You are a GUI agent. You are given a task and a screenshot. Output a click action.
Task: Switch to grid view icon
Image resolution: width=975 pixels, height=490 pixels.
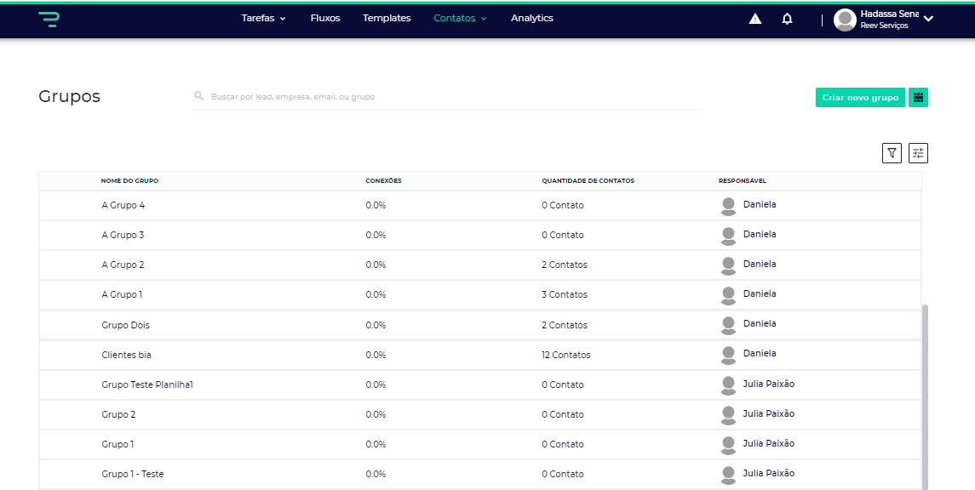click(x=918, y=98)
